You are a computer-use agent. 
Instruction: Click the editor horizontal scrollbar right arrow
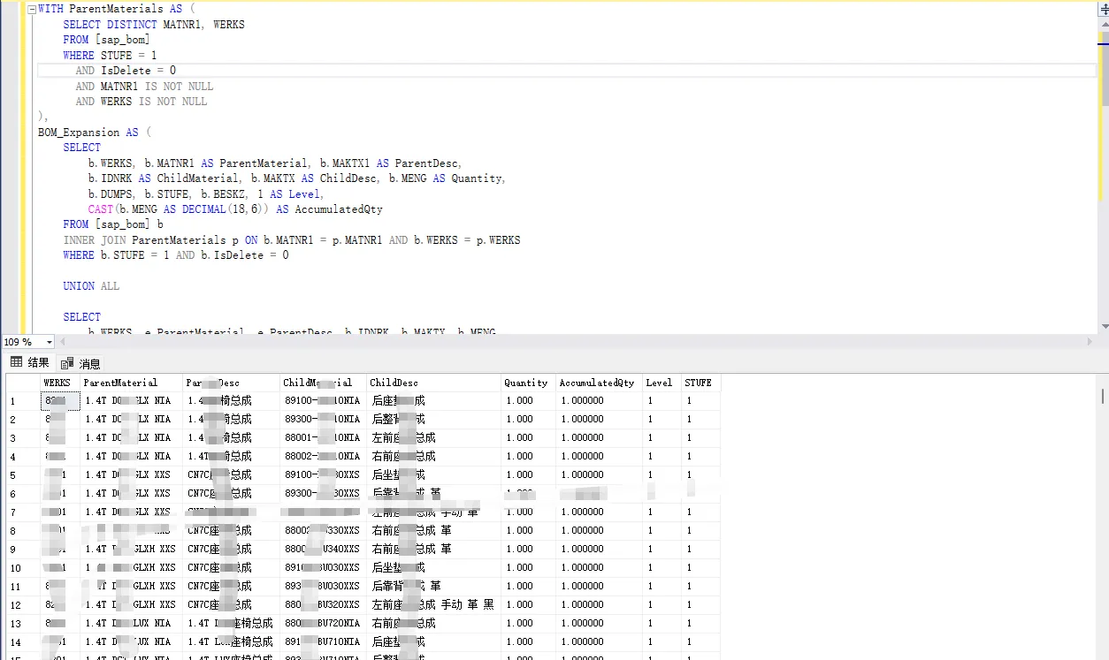pos(1089,342)
